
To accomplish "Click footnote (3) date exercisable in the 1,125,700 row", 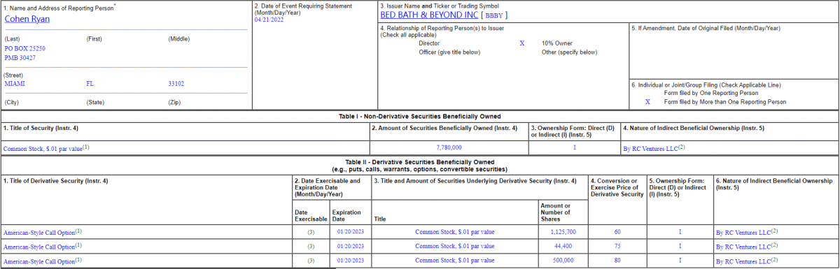I will 311,232.
